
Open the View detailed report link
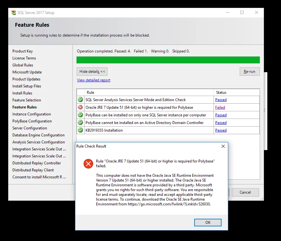[93, 80]
